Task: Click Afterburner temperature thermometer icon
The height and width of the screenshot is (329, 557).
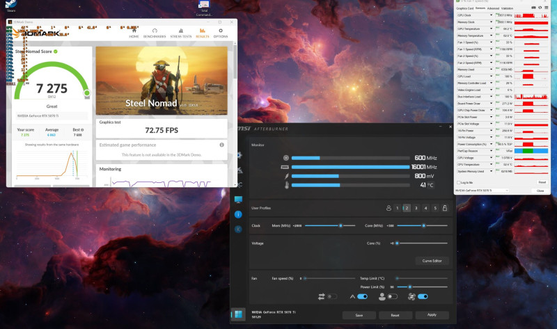Action: click(287, 185)
